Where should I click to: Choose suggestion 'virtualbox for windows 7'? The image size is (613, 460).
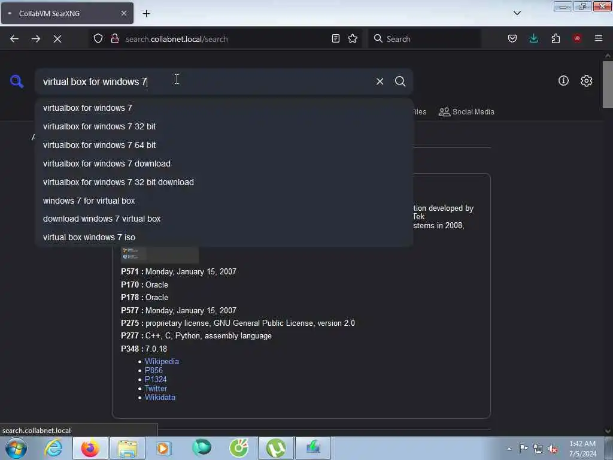(224, 108)
